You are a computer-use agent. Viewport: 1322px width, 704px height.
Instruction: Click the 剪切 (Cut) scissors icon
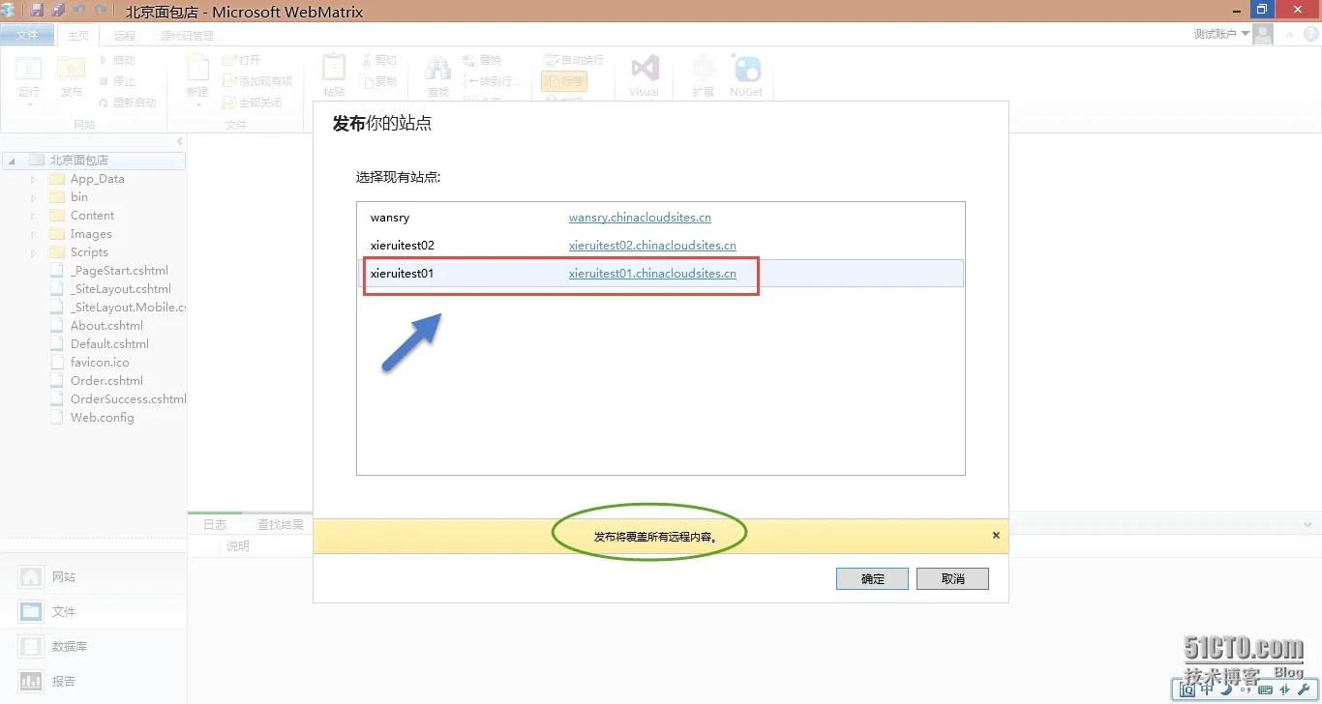(367, 60)
